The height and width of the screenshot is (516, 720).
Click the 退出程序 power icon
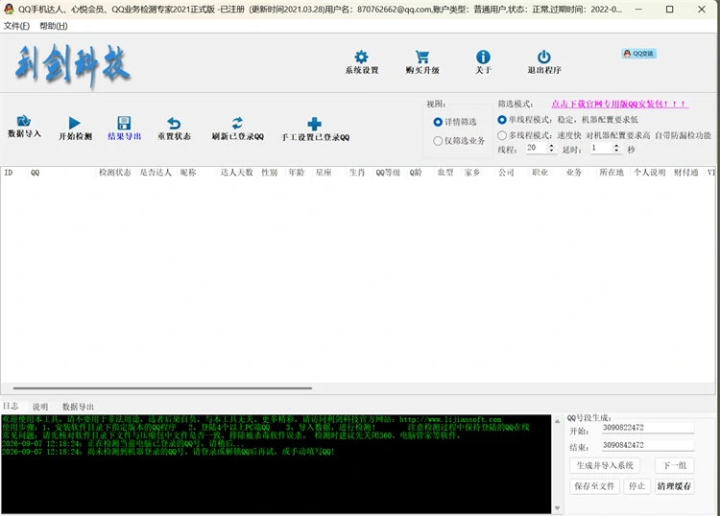click(544, 57)
